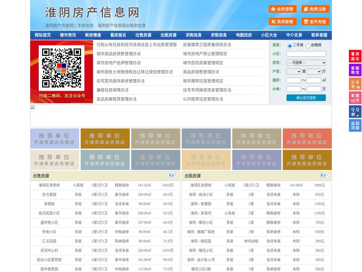The width and height of the screenshot is (362, 272).
Task: Click 更多 in the 出售房源 header
Action: click(172, 176)
